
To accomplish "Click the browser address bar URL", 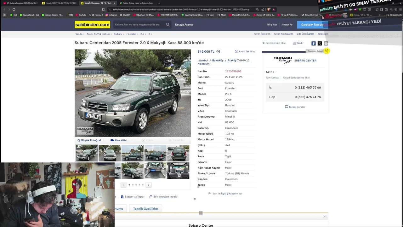I will [181, 9].
